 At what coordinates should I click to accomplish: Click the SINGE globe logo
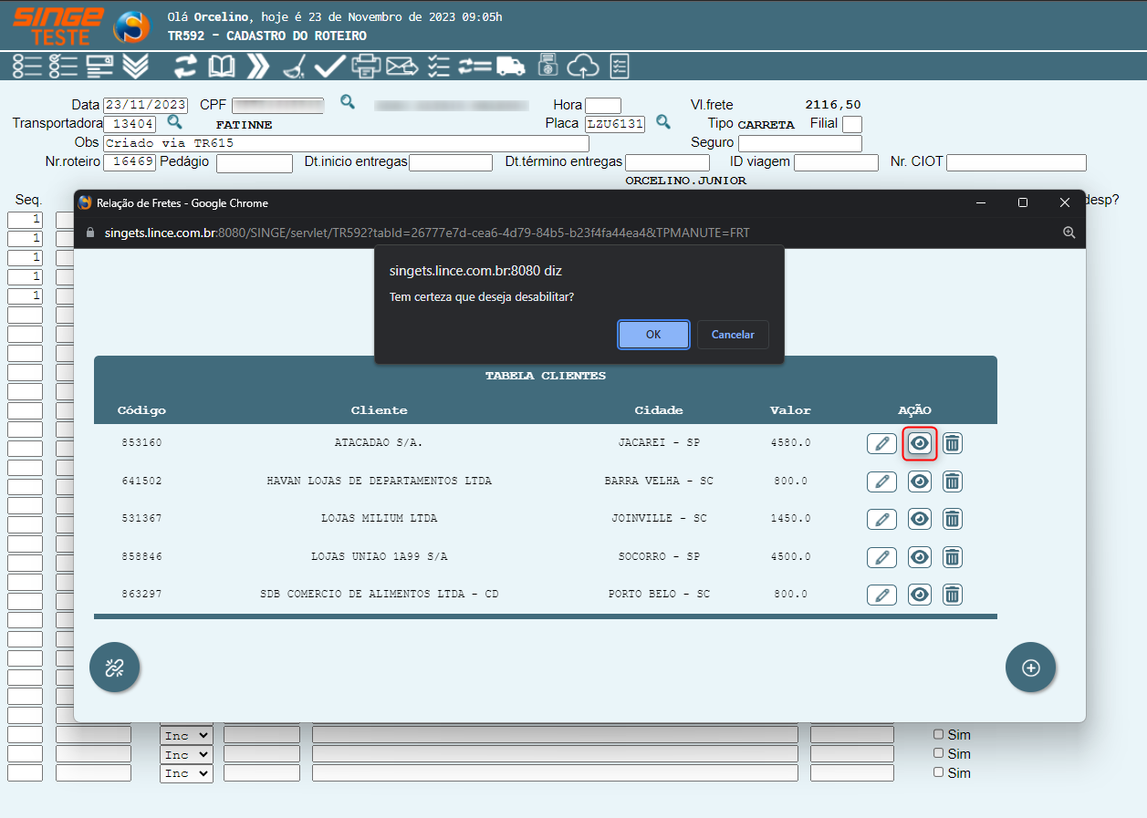click(x=131, y=26)
